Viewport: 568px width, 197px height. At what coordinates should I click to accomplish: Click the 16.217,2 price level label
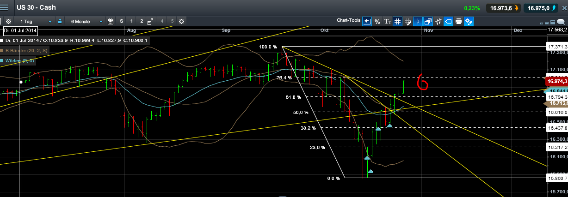click(557, 147)
